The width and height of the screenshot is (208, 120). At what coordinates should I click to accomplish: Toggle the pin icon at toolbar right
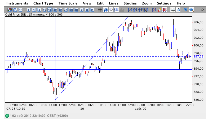point(202,10)
